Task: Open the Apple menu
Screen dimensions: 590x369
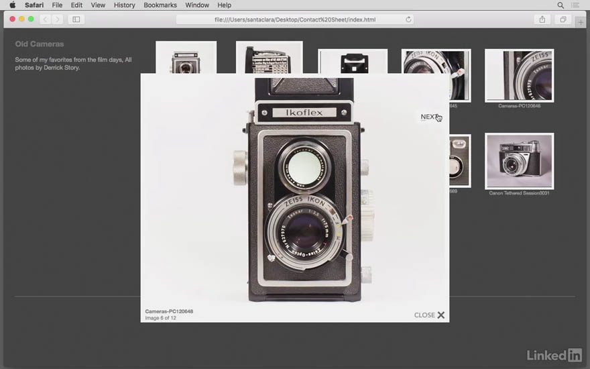Action: pos(13,5)
